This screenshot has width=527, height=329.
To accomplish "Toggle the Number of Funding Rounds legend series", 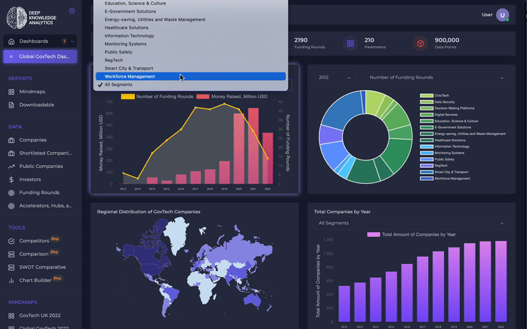I will 157,97.
